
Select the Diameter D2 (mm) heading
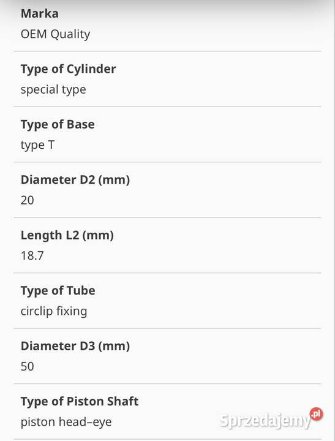pos(75,179)
